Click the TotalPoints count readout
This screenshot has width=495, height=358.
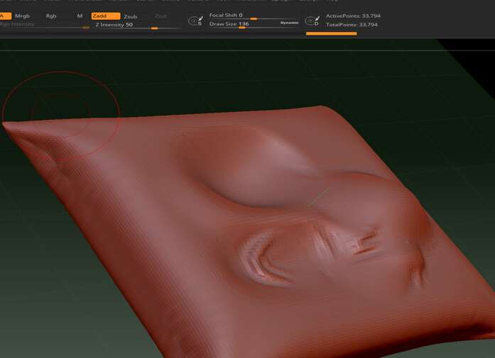(352, 25)
